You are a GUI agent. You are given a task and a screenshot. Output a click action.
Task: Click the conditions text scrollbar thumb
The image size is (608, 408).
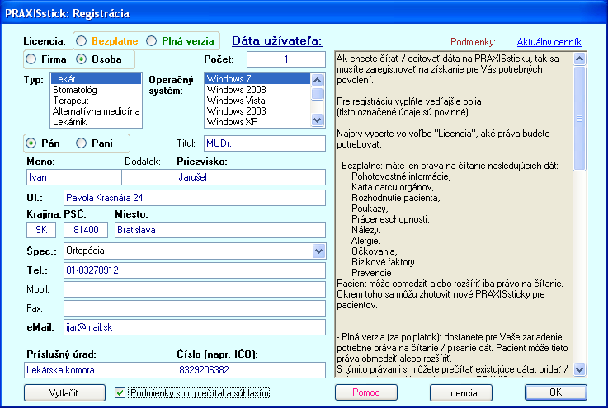tap(579, 119)
